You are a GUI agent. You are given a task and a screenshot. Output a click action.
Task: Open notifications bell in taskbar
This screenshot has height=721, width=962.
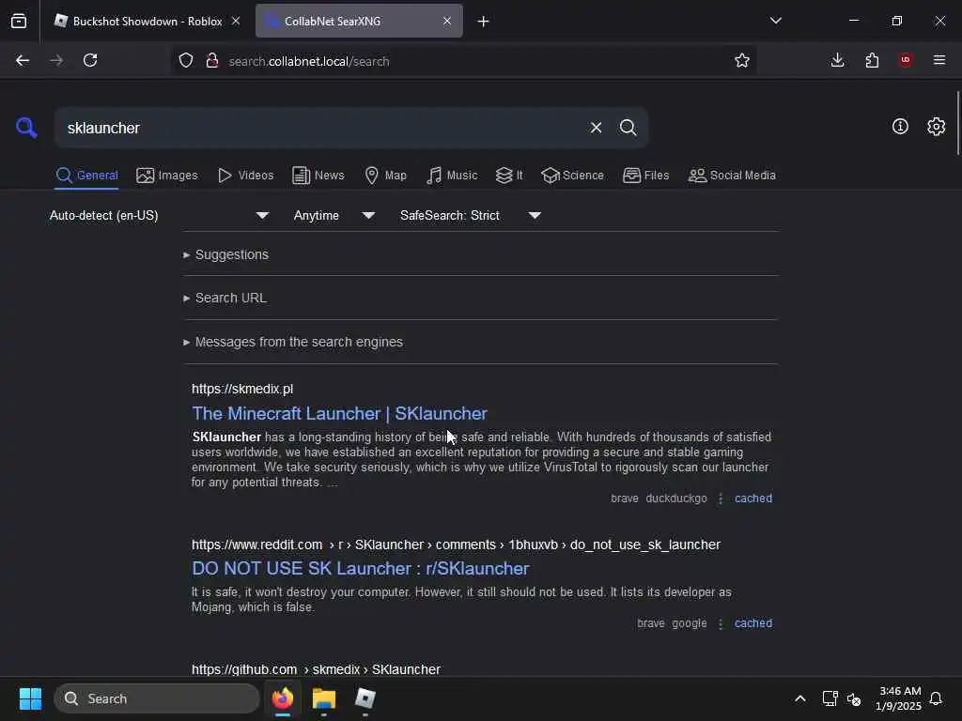coord(936,698)
